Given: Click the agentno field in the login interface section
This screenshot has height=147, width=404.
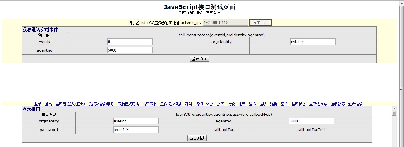Looking at the screenshot, I should click(x=311, y=121).
